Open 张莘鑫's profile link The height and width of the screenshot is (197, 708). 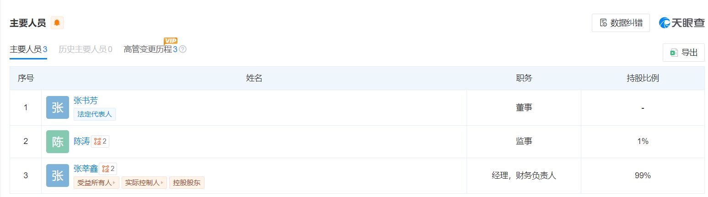[86, 169]
